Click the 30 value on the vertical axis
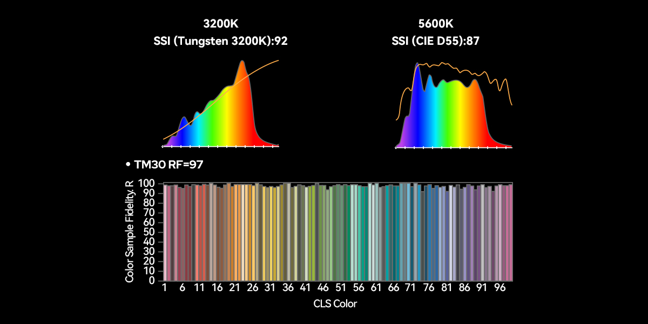The width and height of the screenshot is (648, 324). pos(149,252)
